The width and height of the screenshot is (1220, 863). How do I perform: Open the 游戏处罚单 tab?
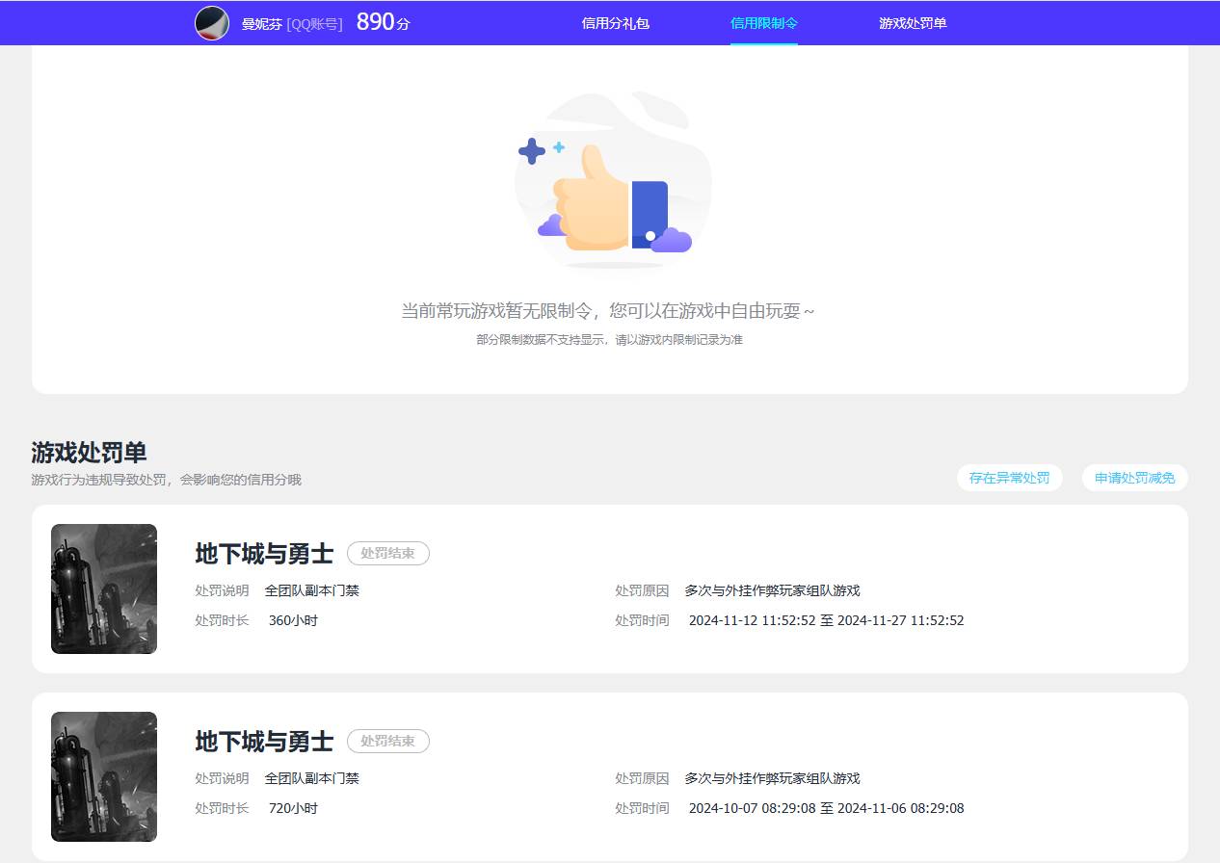point(912,23)
